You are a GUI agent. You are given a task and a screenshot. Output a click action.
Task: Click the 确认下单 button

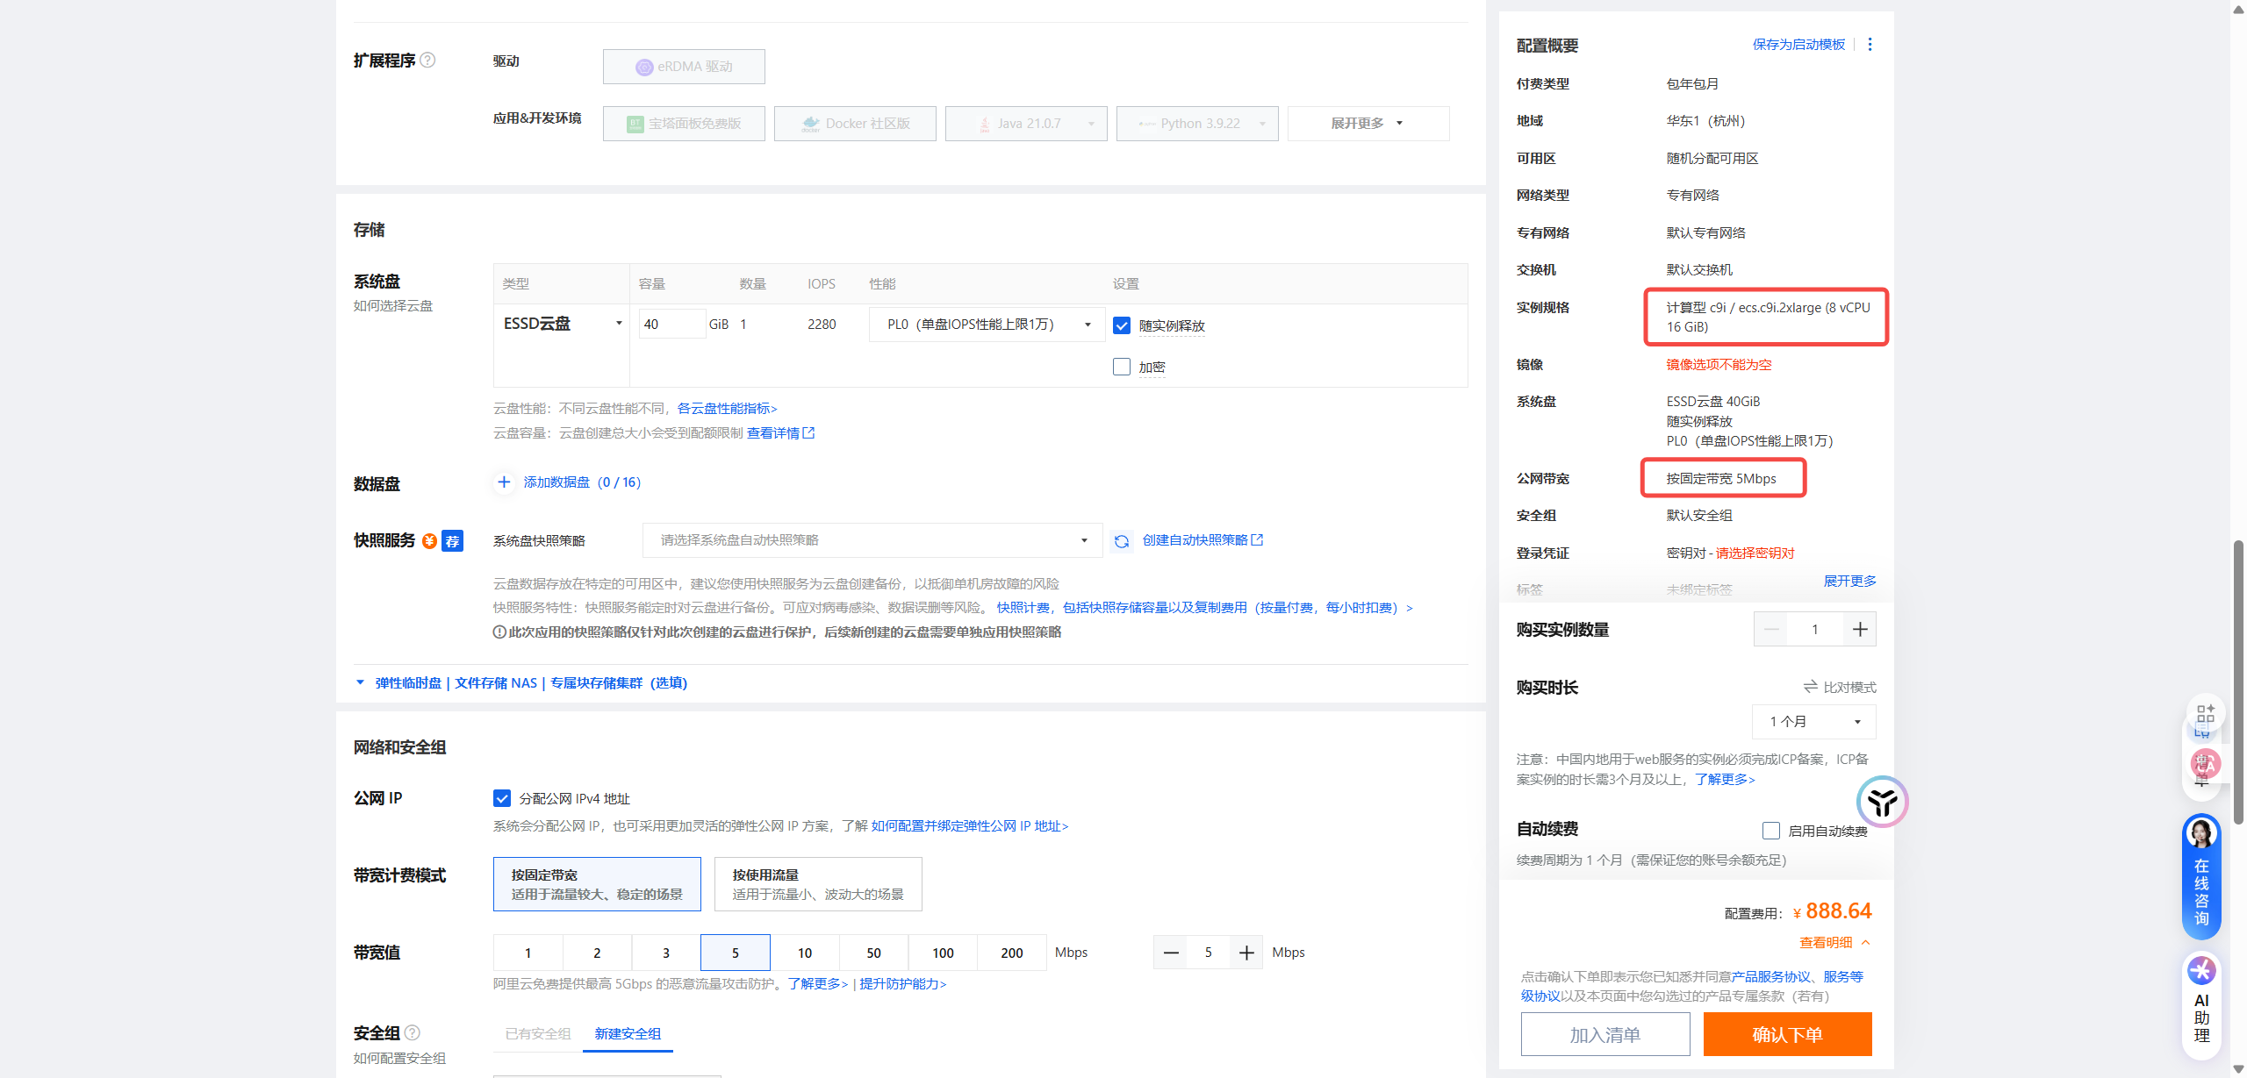1787,1035
